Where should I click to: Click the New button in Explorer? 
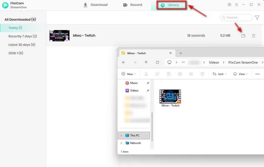click(127, 74)
